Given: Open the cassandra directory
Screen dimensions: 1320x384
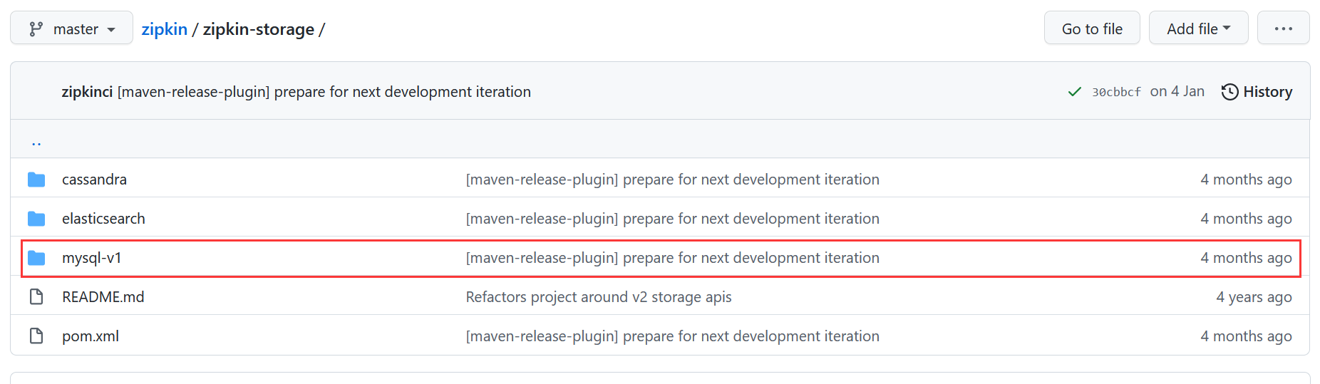Looking at the screenshot, I should pos(94,180).
